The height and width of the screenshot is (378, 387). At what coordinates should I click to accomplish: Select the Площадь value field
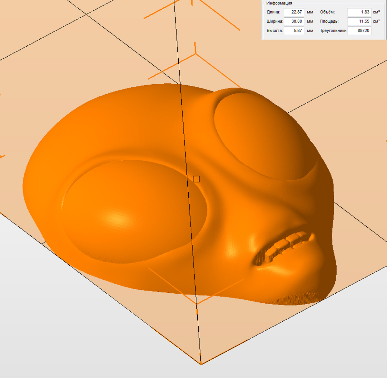[x=359, y=22]
